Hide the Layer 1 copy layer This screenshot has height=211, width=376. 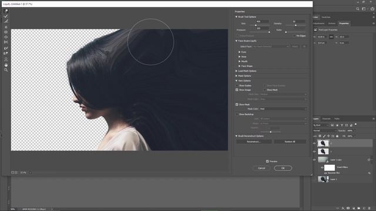click(x=314, y=159)
